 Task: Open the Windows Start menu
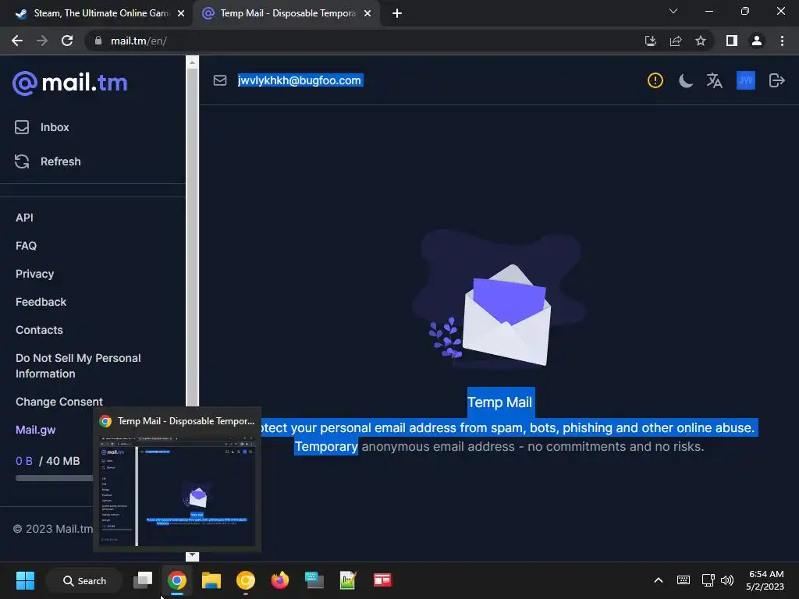point(25,580)
